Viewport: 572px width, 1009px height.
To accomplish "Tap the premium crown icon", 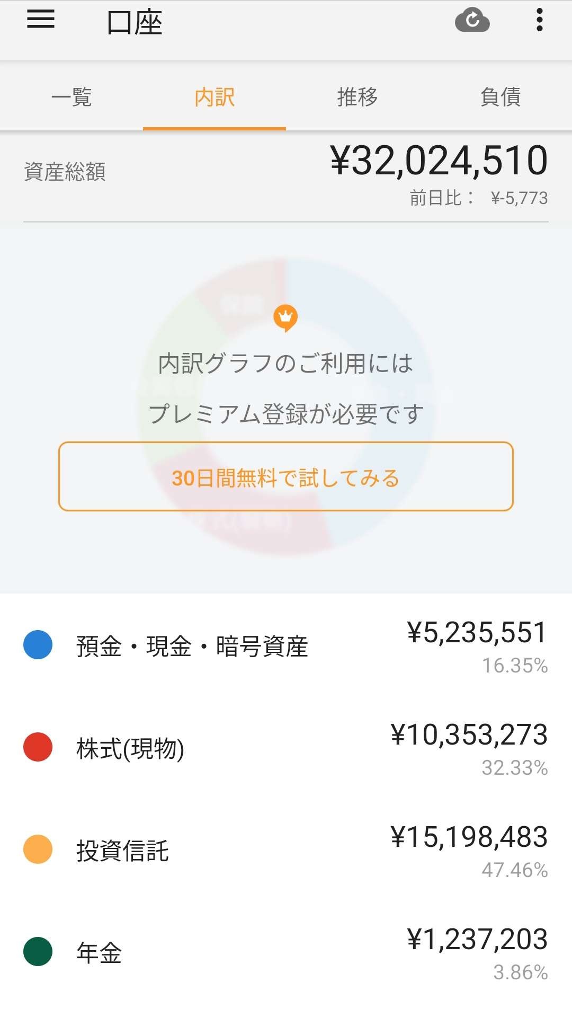I will click(285, 318).
